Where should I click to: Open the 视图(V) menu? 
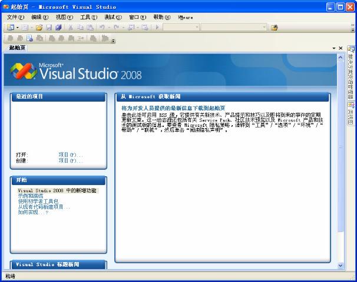click(x=64, y=17)
